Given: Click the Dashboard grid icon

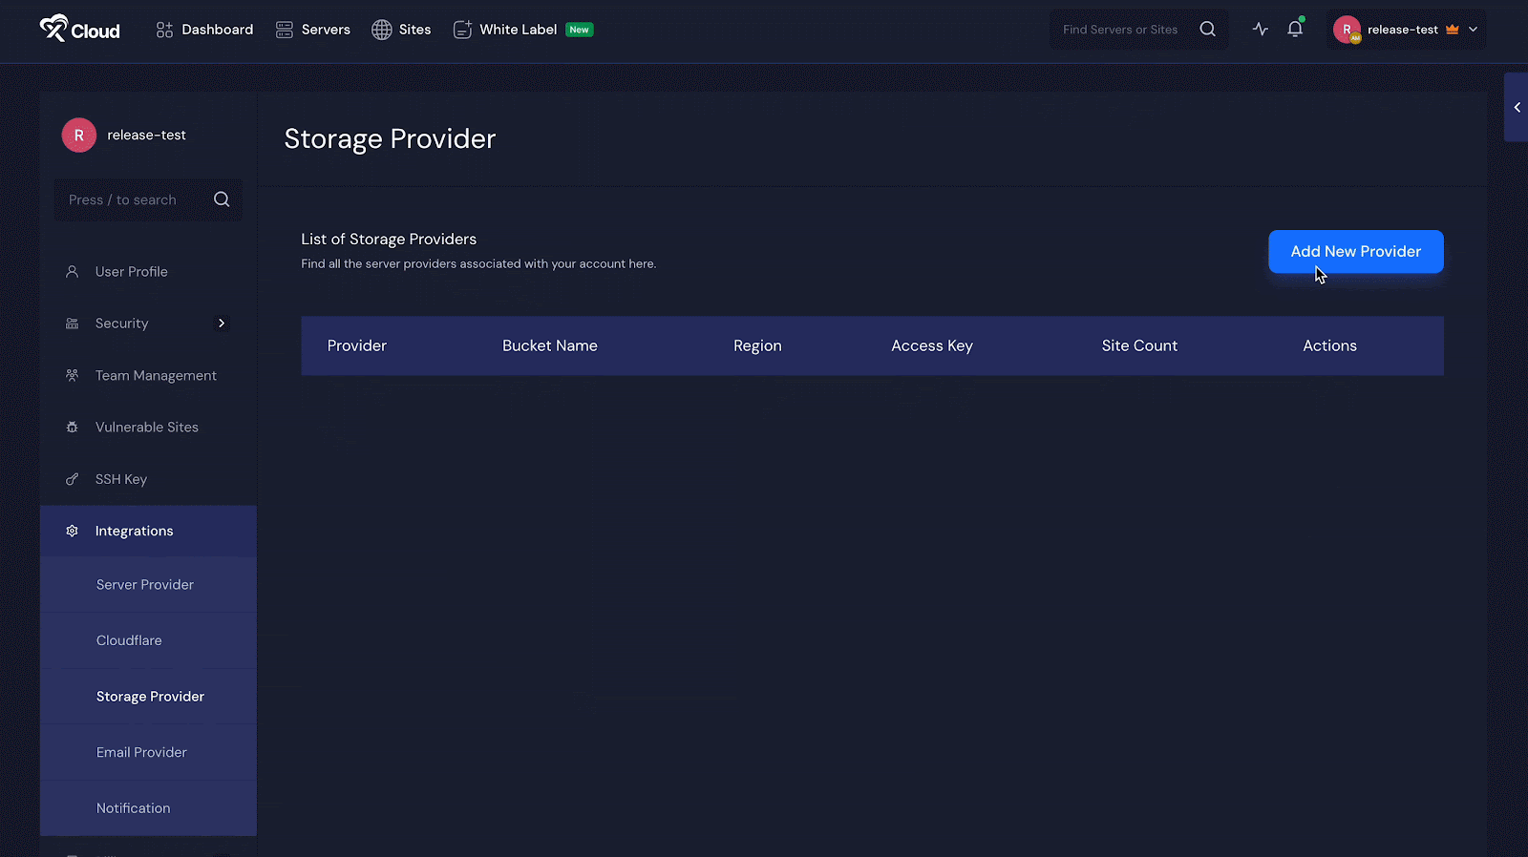Looking at the screenshot, I should click(164, 30).
